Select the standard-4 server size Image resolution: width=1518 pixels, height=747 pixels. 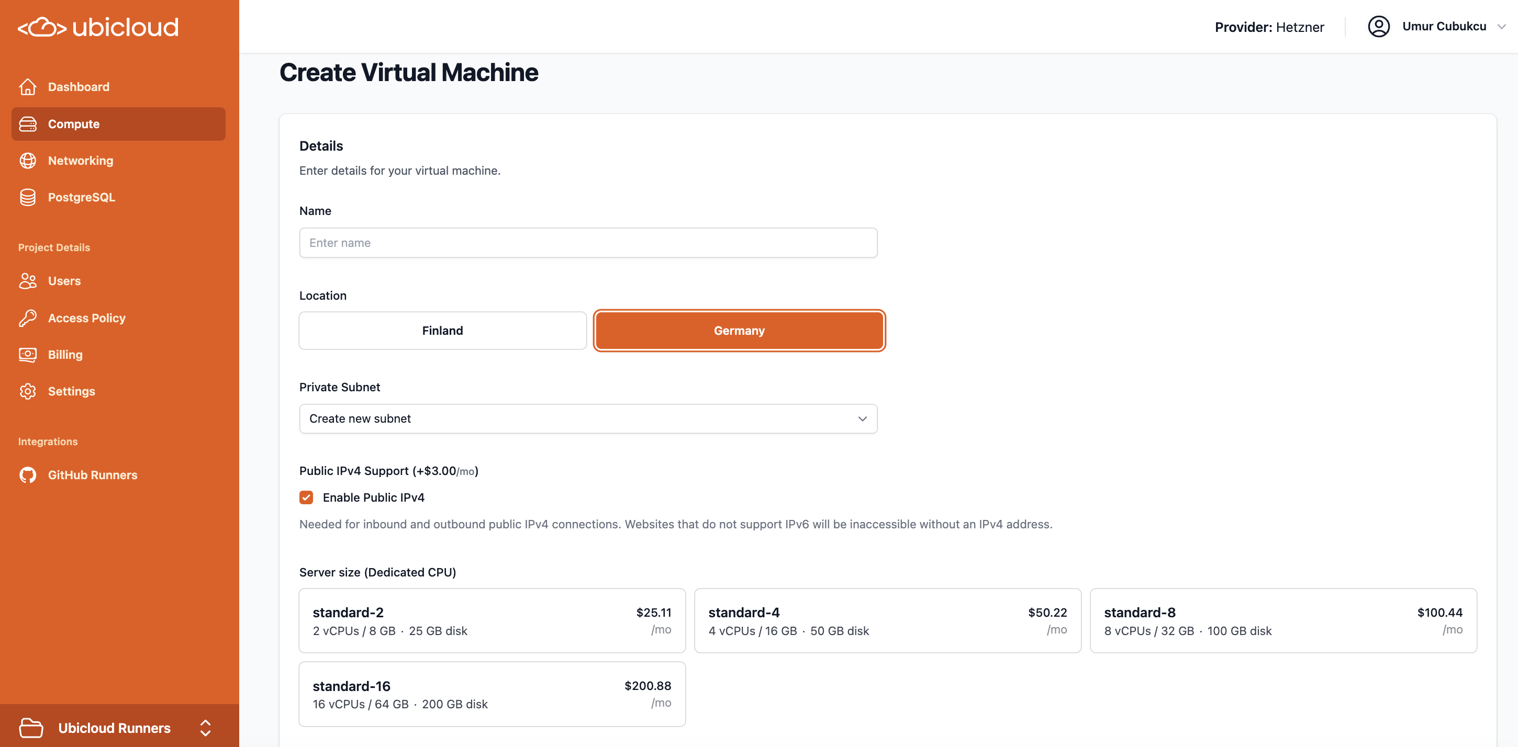[887, 620]
